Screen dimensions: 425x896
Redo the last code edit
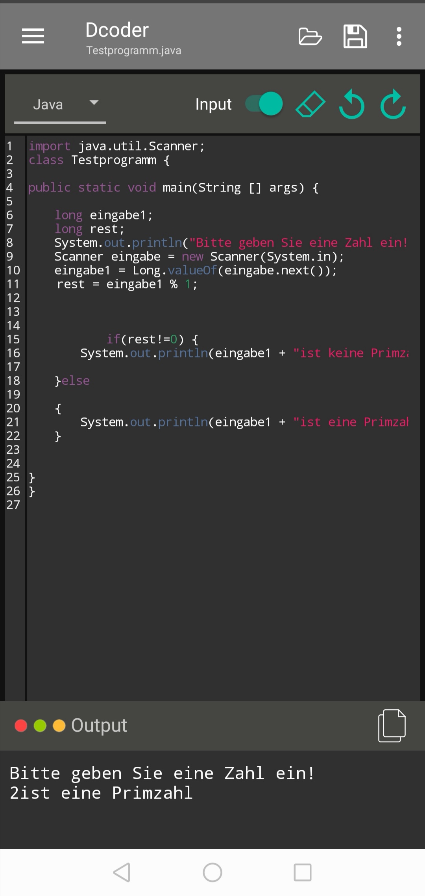point(393,104)
